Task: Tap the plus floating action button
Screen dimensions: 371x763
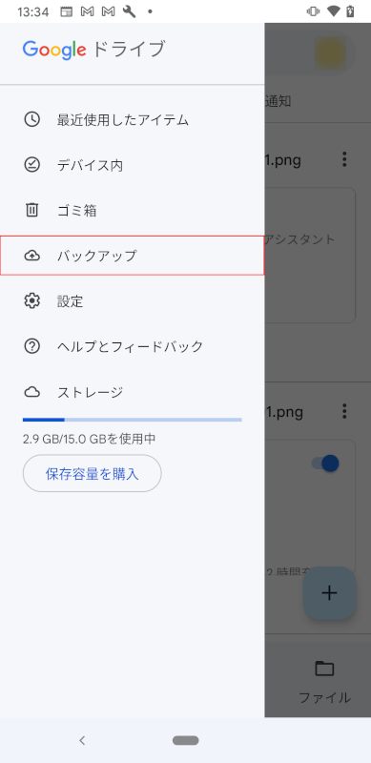Action: pyautogui.click(x=330, y=592)
